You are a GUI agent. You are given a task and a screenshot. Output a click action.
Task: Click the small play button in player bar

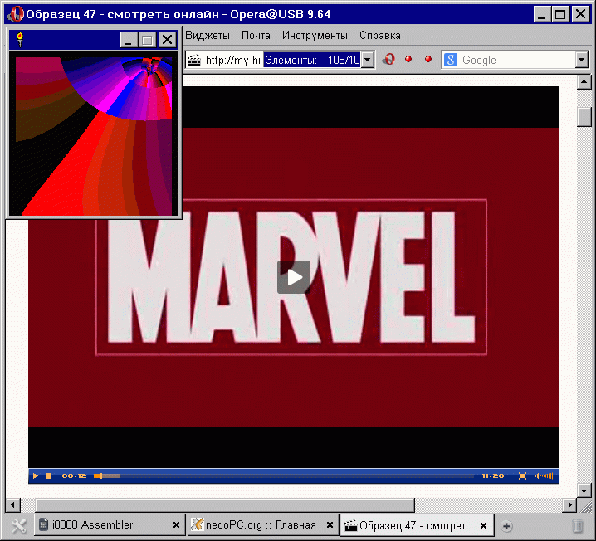[36, 475]
